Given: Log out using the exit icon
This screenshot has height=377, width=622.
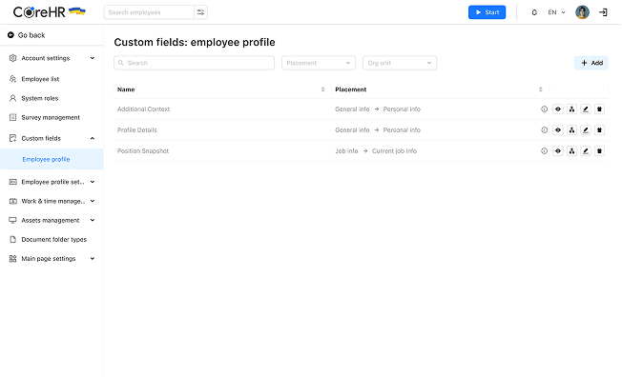Looking at the screenshot, I should pyautogui.click(x=603, y=12).
